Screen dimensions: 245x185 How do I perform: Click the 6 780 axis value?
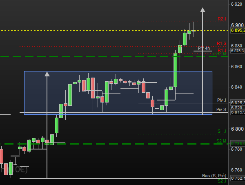pyautogui.click(x=236, y=149)
